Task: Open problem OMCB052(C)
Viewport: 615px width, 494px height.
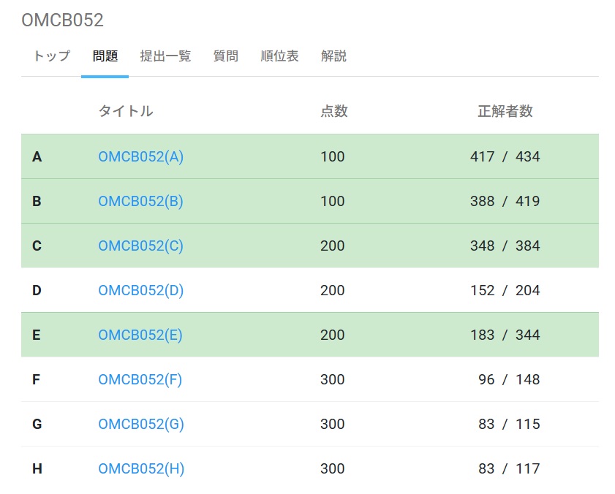Action: [140, 246]
